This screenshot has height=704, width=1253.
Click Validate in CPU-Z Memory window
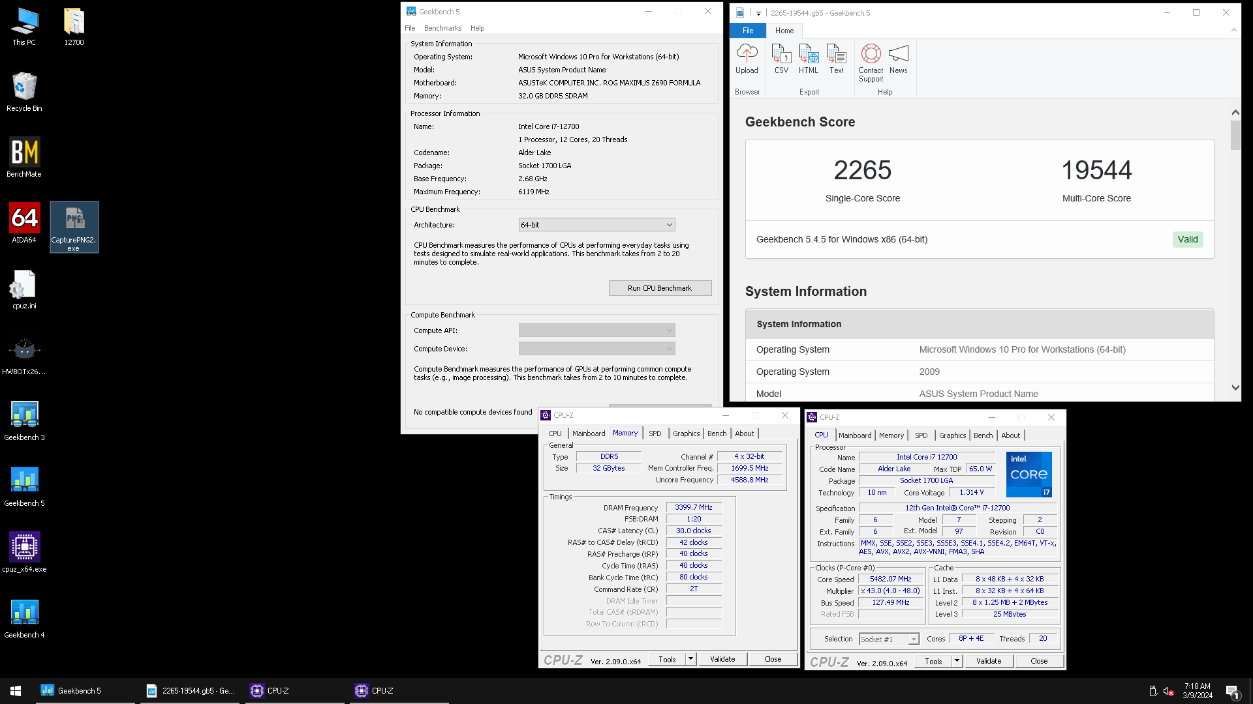[722, 659]
